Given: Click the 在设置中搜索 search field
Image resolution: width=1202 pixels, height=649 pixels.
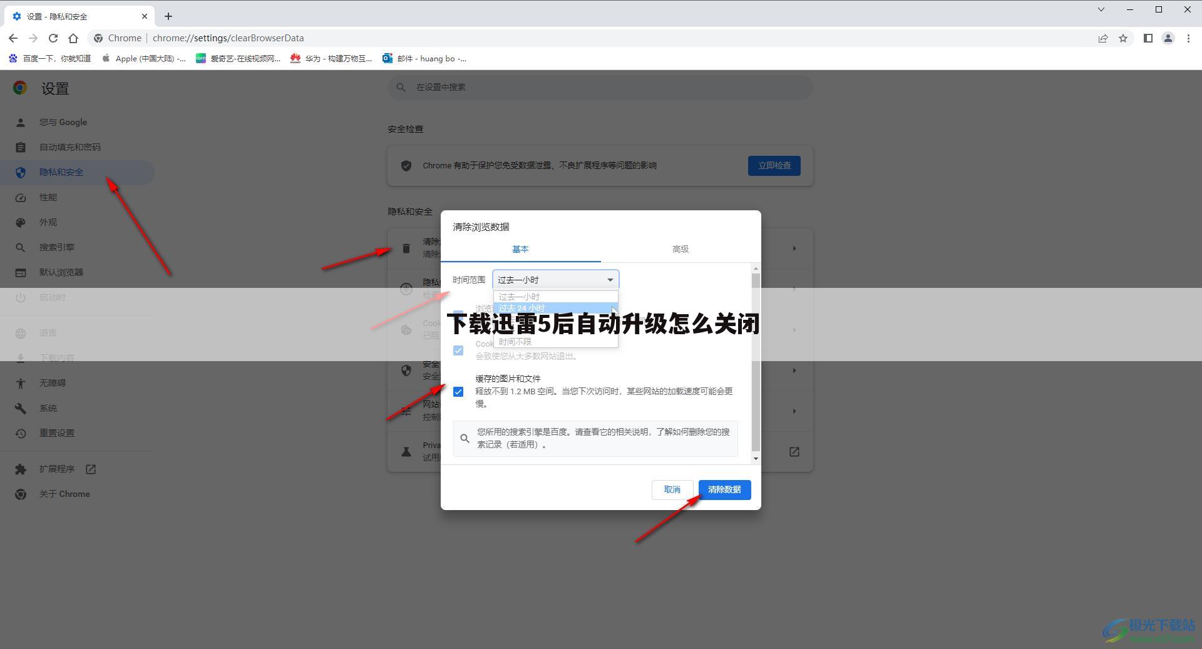Looking at the screenshot, I should (x=600, y=87).
